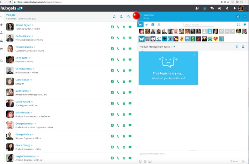Click the star icon in left sidebar
249x164 pixels.
1,24
